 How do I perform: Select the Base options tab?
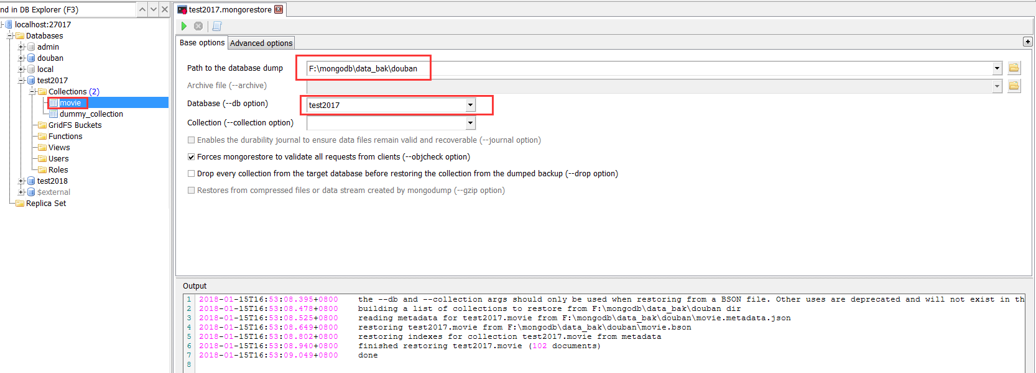pos(202,43)
